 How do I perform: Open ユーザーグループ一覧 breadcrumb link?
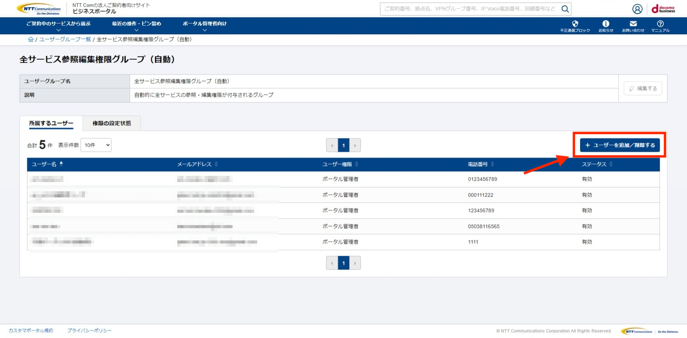[x=65, y=40]
